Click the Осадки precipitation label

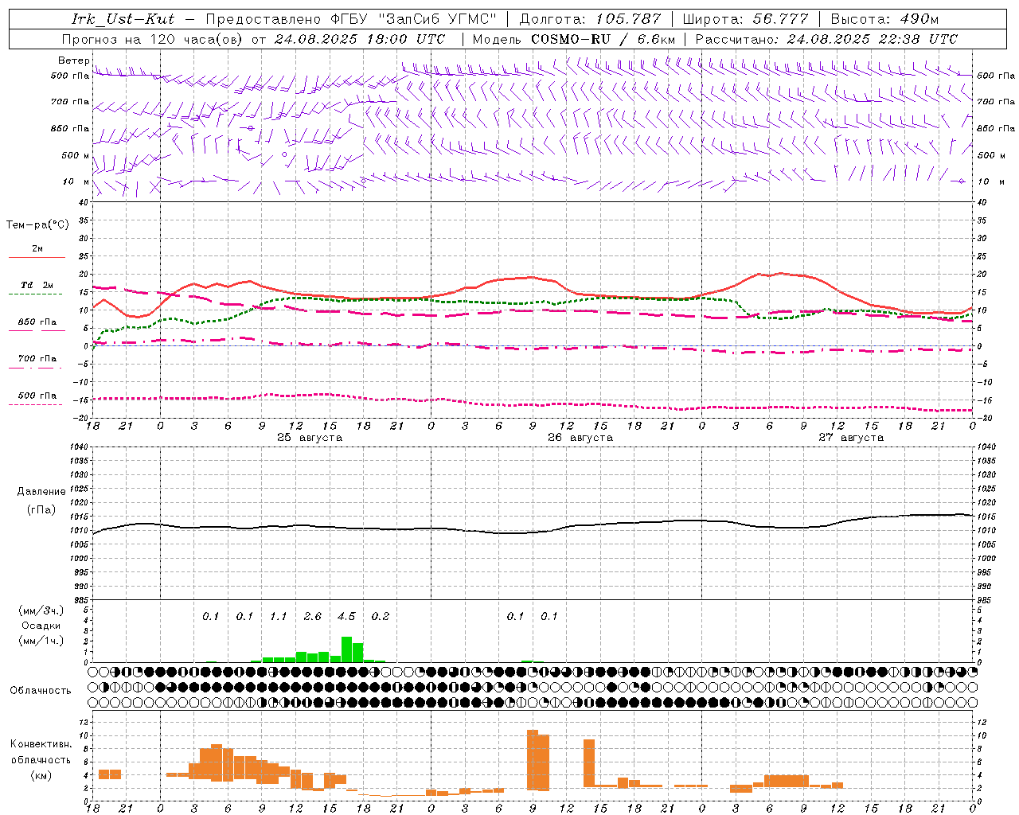[41, 626]
